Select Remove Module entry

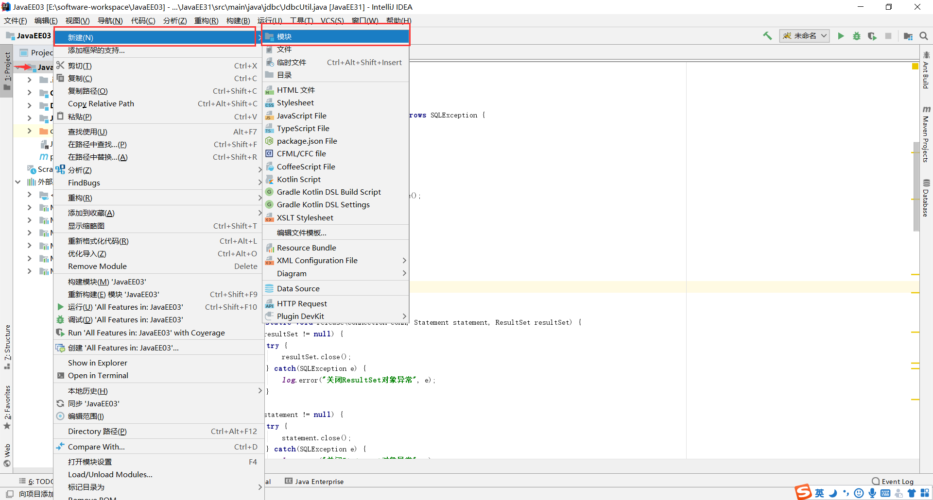point(158,266)
